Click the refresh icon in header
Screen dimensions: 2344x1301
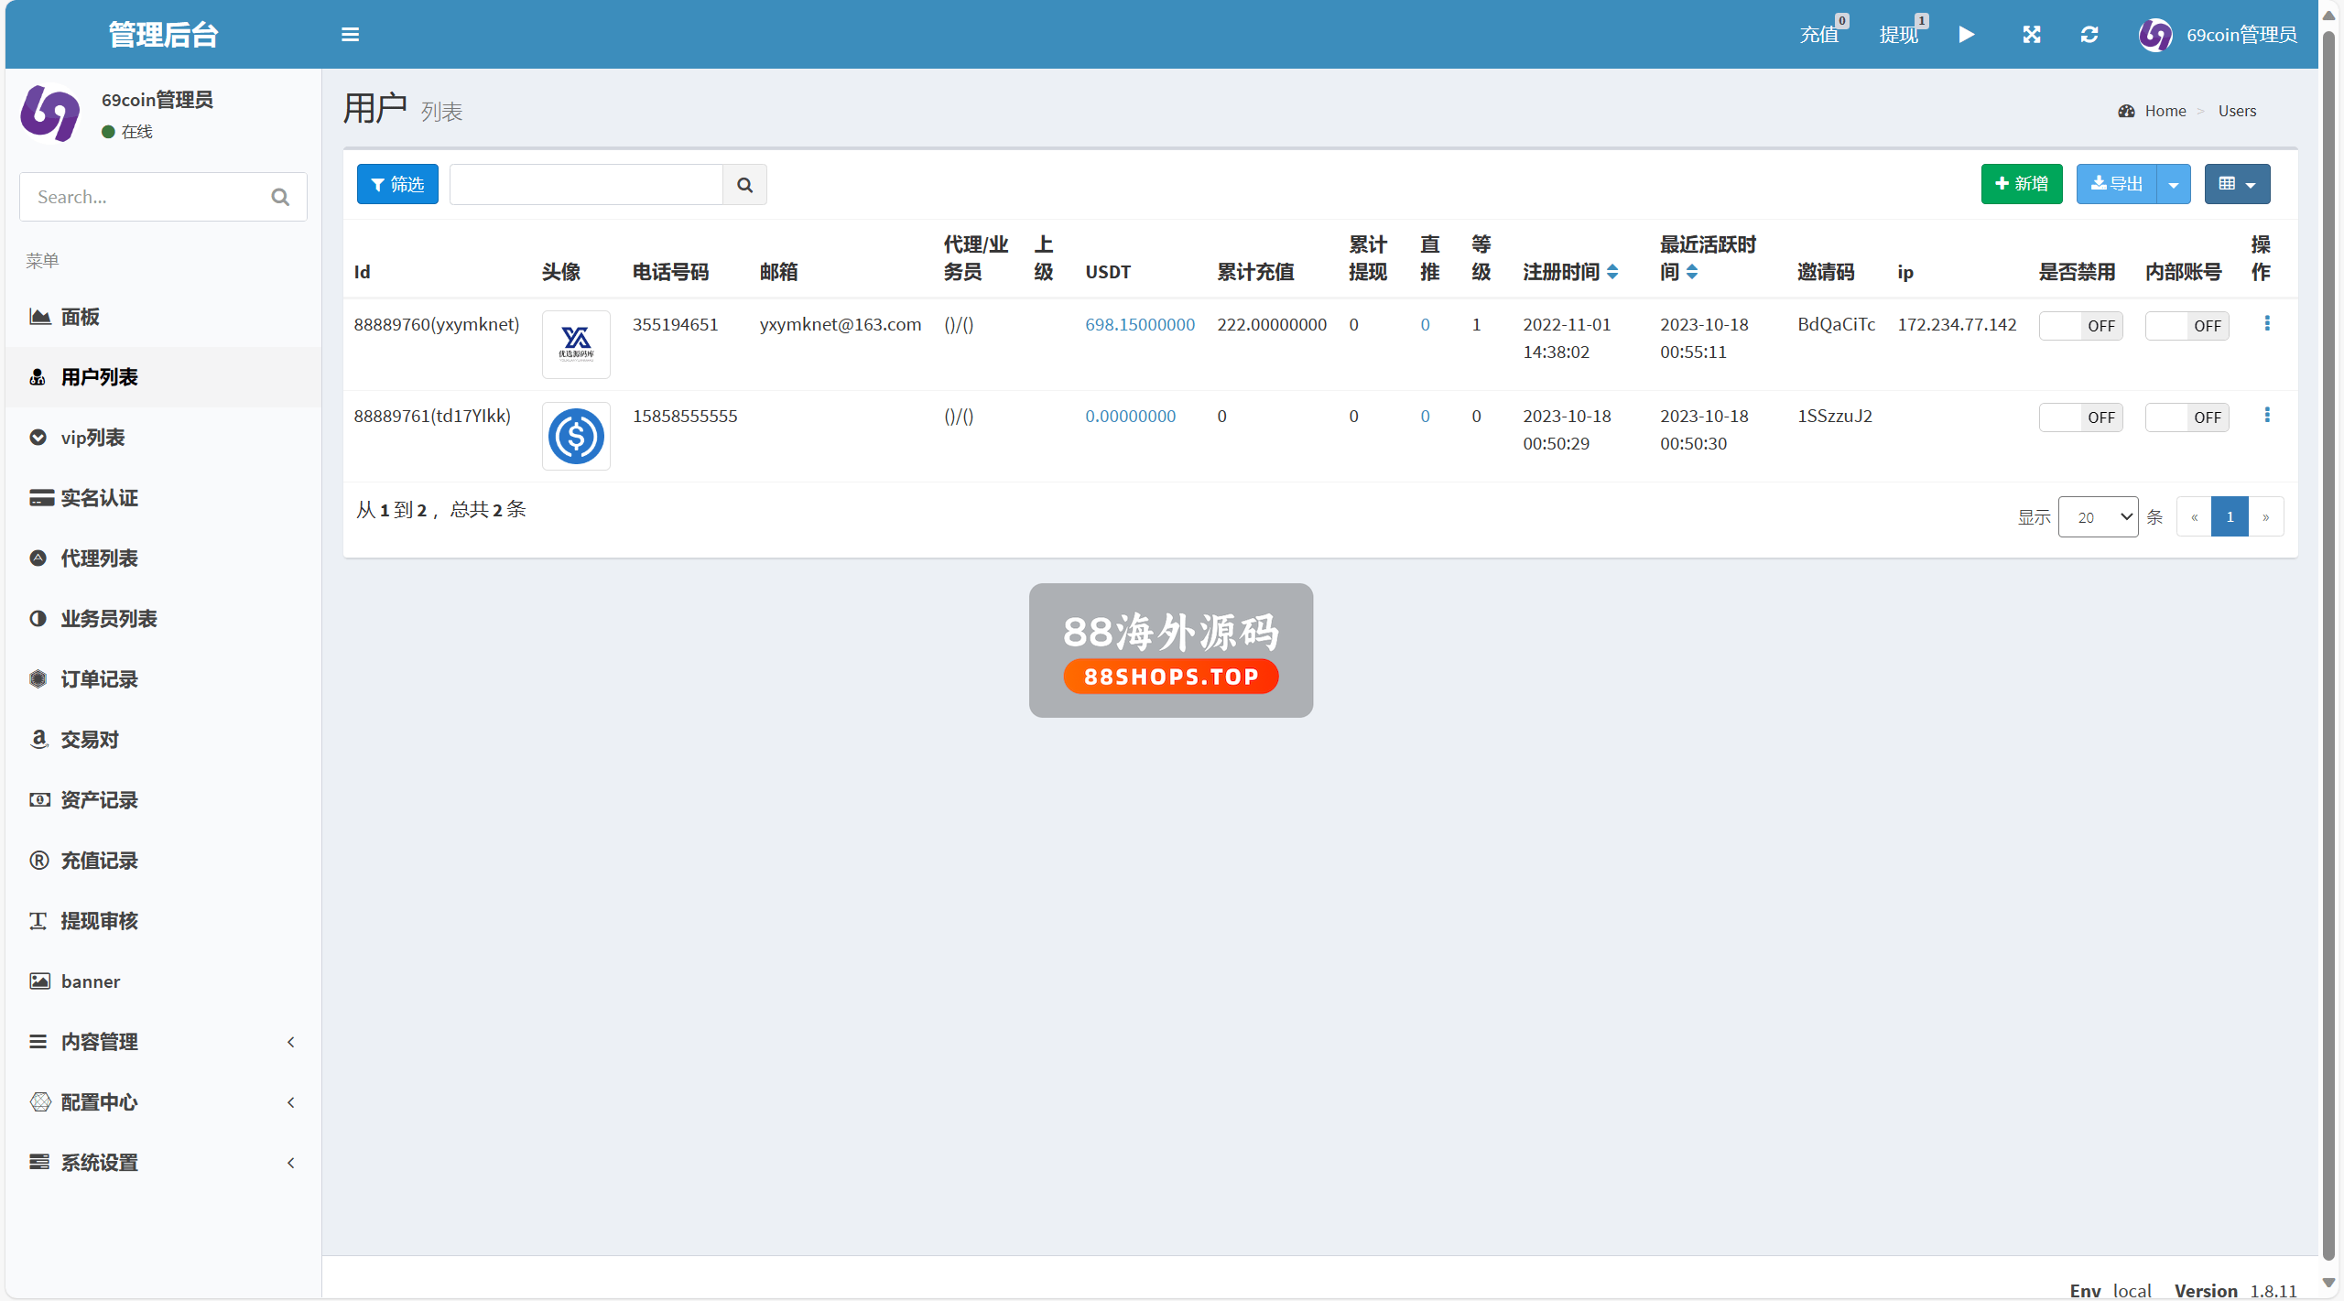(2089, 35)
